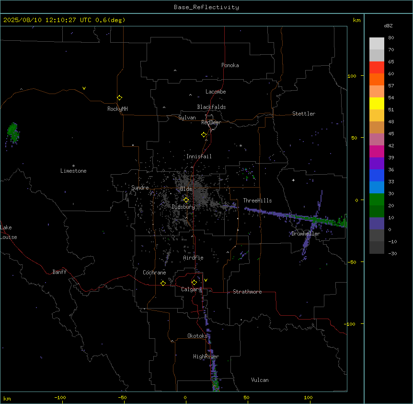Click the green radar echo cluster on the far west side
Screen dimensions: 413x404
point(13,132)
